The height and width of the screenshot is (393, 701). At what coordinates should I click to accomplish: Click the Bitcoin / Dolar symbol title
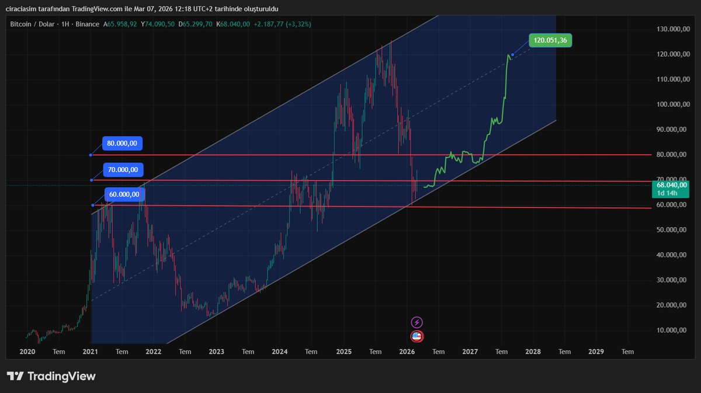tap(34, 24)
